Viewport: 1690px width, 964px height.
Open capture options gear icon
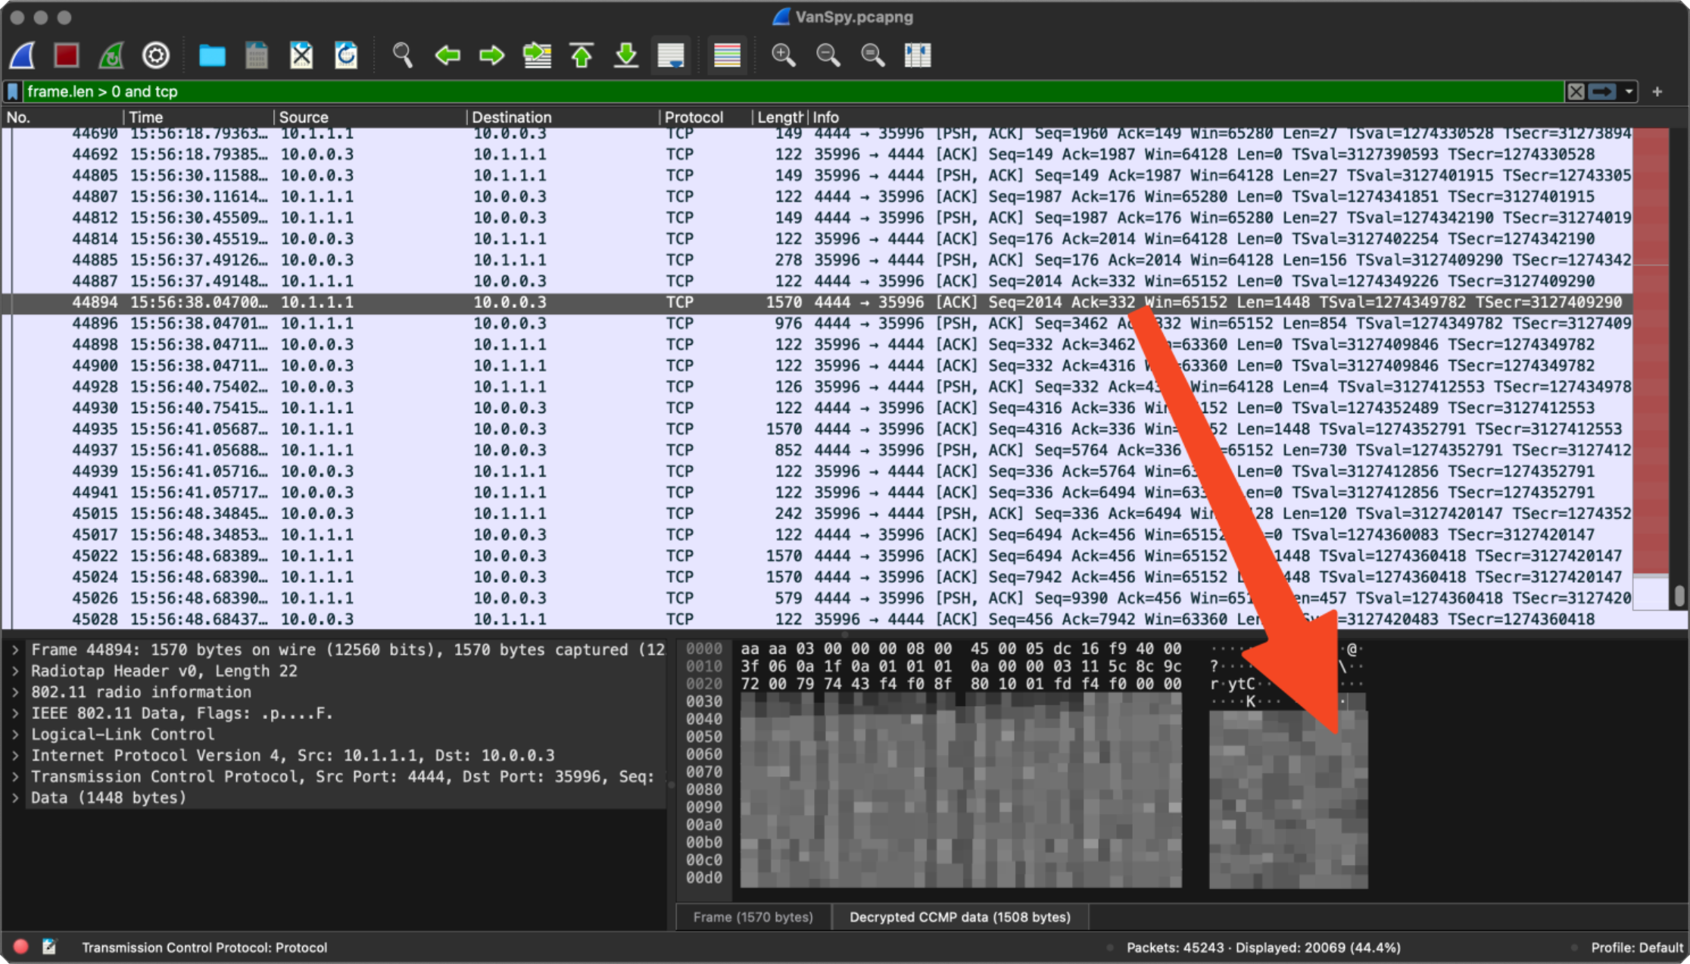tap(156, 55)
